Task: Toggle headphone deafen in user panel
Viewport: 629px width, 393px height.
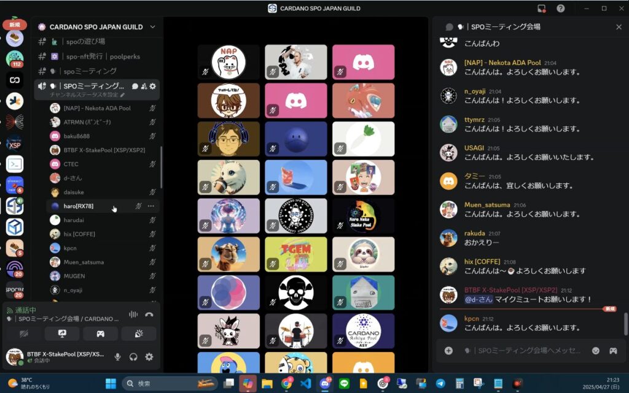Action: tap(133, 357)
